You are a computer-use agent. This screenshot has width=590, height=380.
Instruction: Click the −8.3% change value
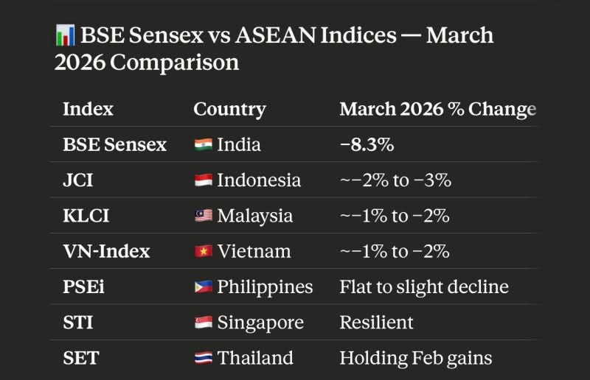pos(367,144)
